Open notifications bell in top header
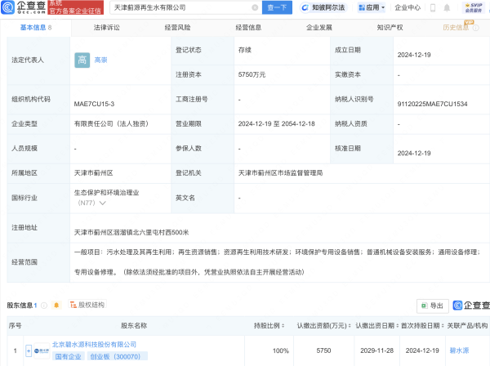The image size is (490, 366). click(447, 8)
